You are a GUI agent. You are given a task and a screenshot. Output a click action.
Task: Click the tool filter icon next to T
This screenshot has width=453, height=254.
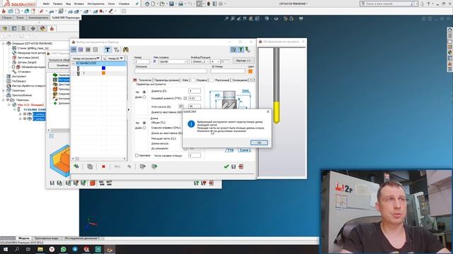tap(116, 50)
